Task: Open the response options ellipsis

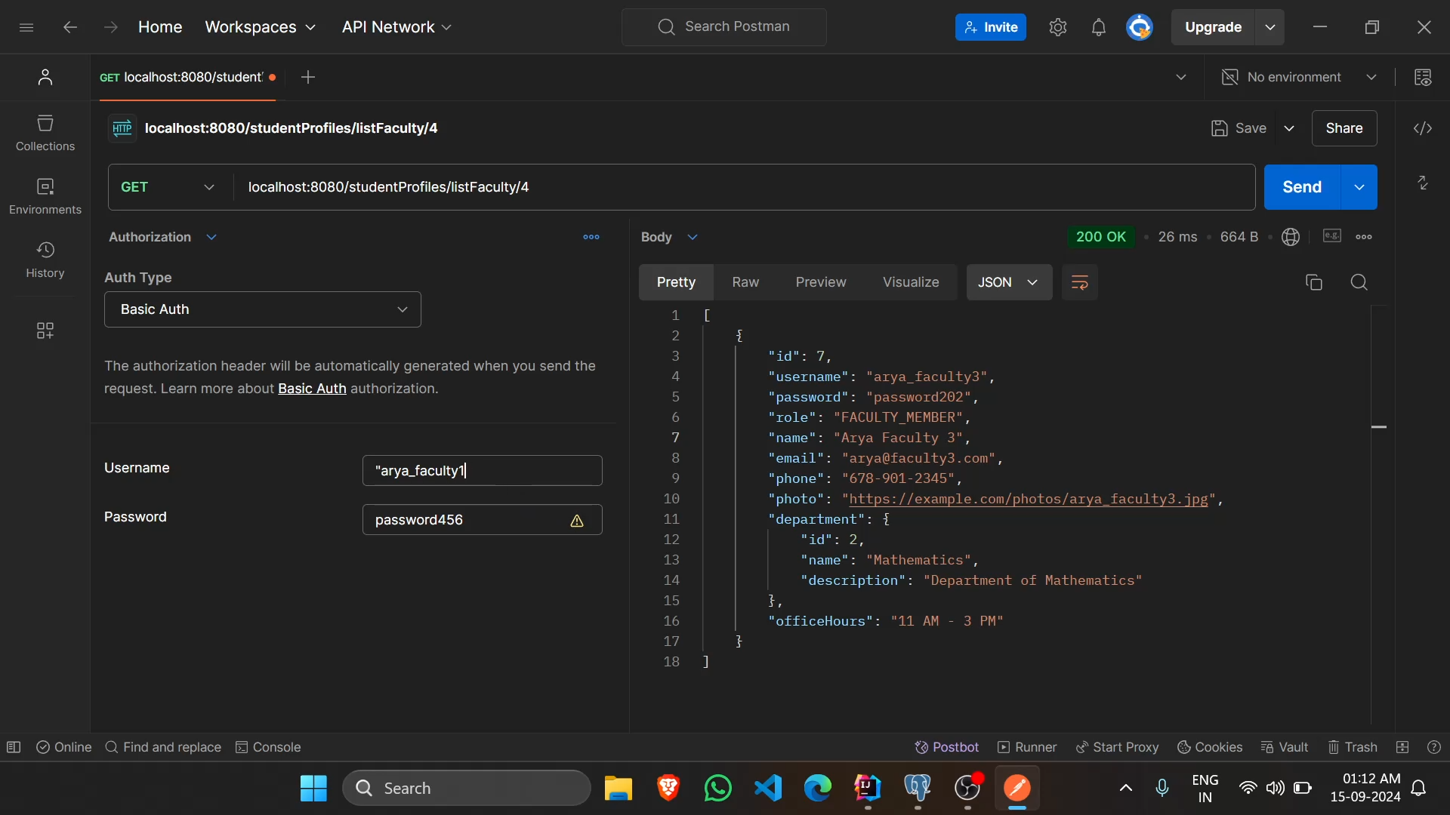Action: [1364, 237]
